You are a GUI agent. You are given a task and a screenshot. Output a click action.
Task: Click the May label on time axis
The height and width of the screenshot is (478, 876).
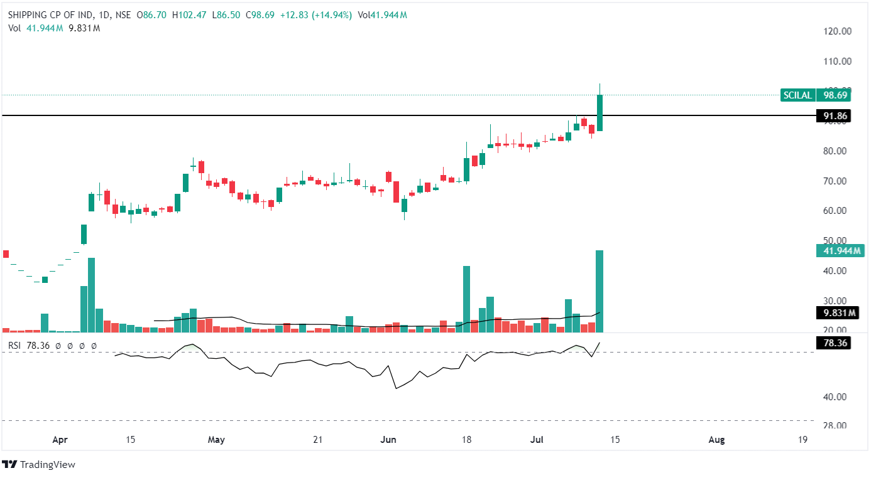point(216,440)
